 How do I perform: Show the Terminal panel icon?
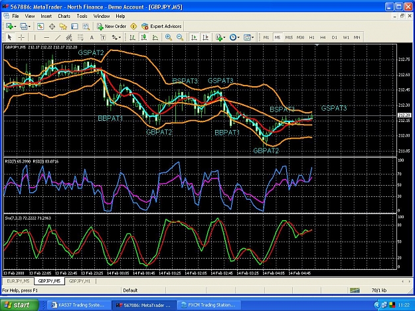[74, 26]
